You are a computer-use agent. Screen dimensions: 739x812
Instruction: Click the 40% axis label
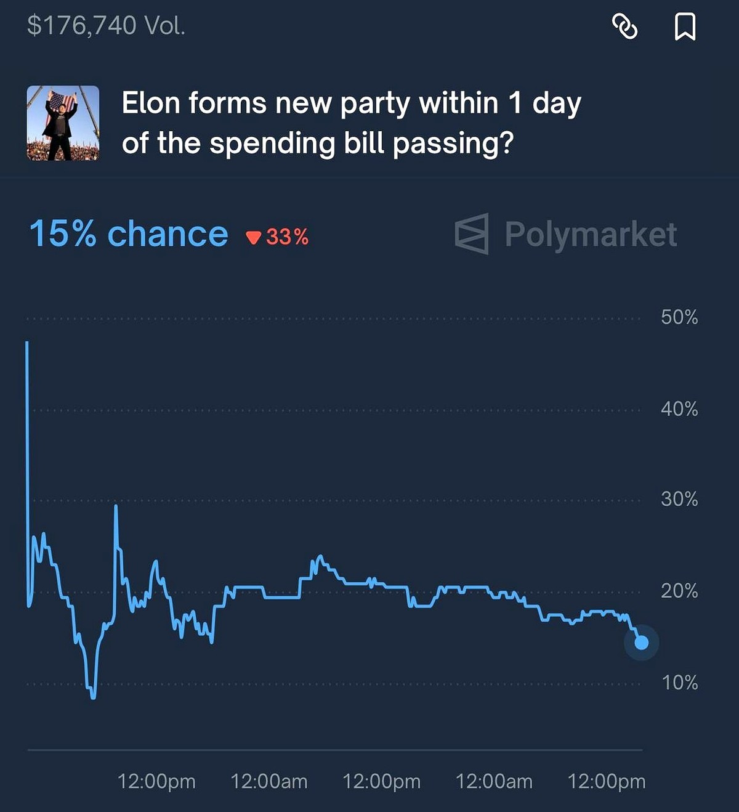tap(679, 409)
